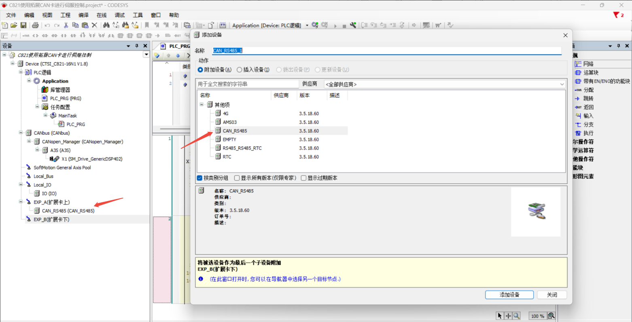
Task: Collapse the CANopen_Manager tree node
Action: click(29, 142)
